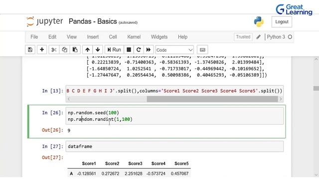Click the scroll up arrow of the page scrollbar
The width and height of the screenshot is (319, 179).
316,59
